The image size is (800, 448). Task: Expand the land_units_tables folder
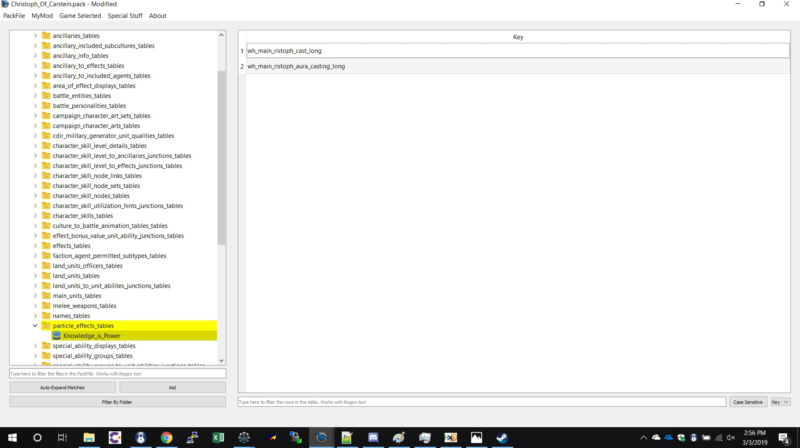coord(35,276)
